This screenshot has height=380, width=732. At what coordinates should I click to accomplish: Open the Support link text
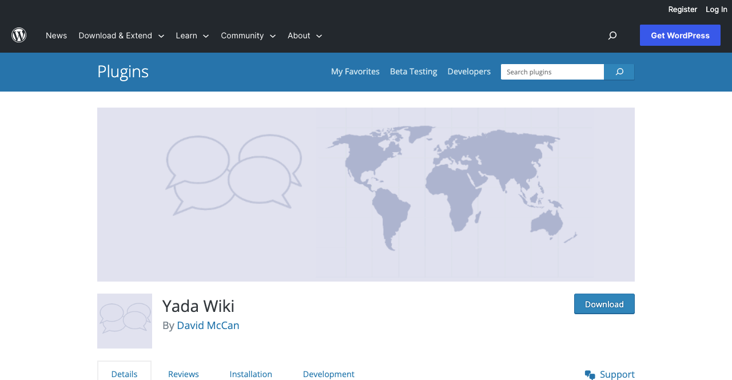617,374
